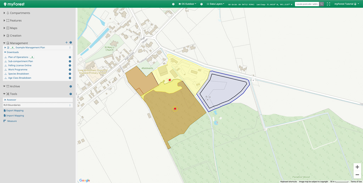
Task: Click the location search magnifier button
Action: click(x=322, y=4)
